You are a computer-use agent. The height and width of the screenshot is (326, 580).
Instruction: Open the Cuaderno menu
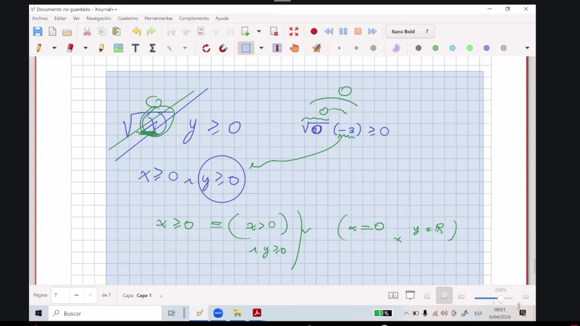(x=128, y=18)
